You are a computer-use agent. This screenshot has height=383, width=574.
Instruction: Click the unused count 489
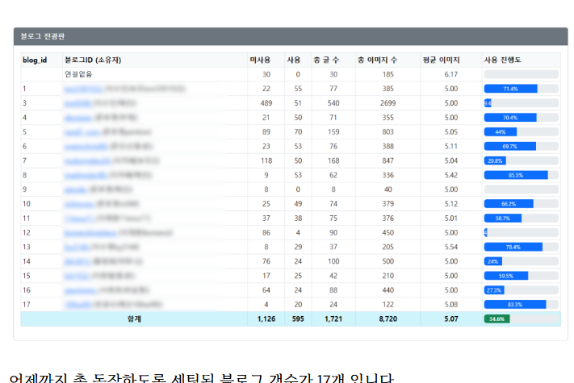coord(266,103)
